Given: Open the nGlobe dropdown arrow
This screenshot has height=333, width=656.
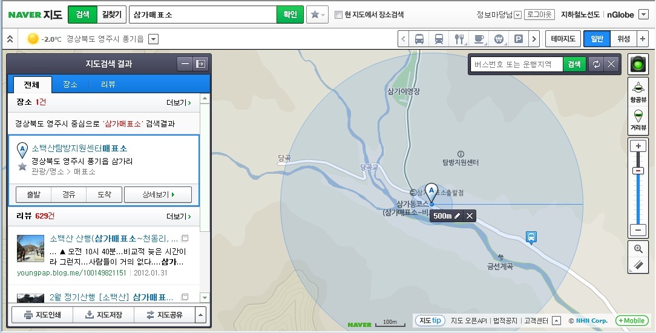Looking at the screenshot, I should (643, 15).
